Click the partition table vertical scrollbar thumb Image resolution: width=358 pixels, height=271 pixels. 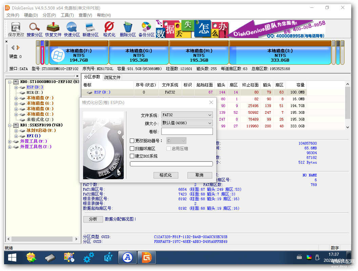click(347, 103)
